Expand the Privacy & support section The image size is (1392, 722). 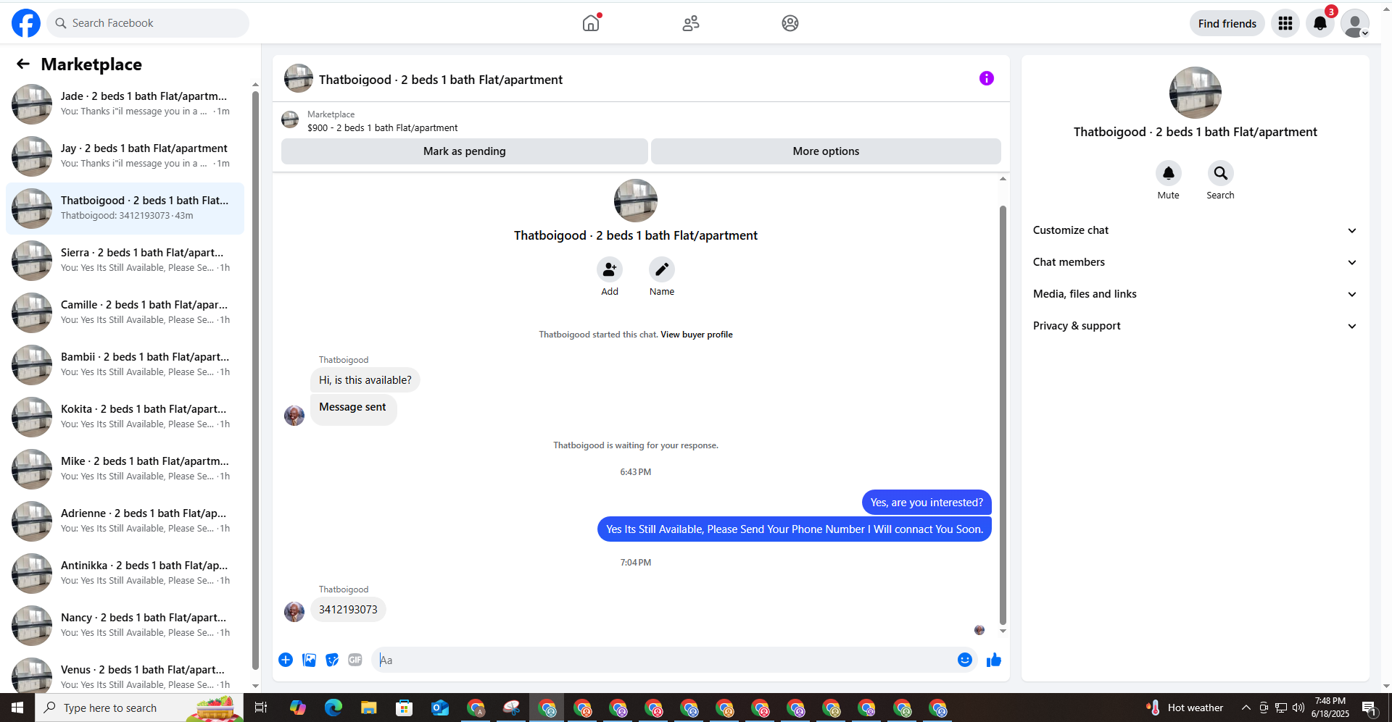(x=1195, y=326)
